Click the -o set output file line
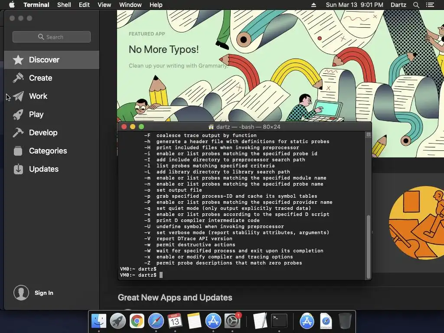Viewport: 444px width, 333px height. pyautogui.click(x=173, y=190)
